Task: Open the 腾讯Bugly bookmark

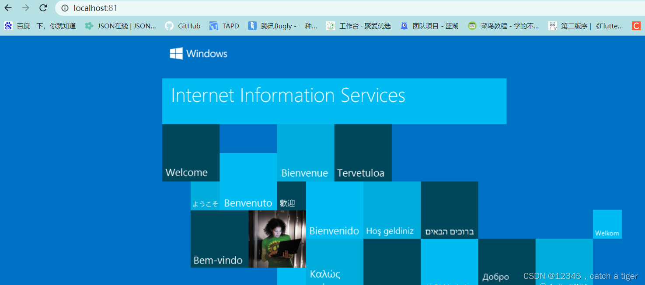Action: pos(289,26)
